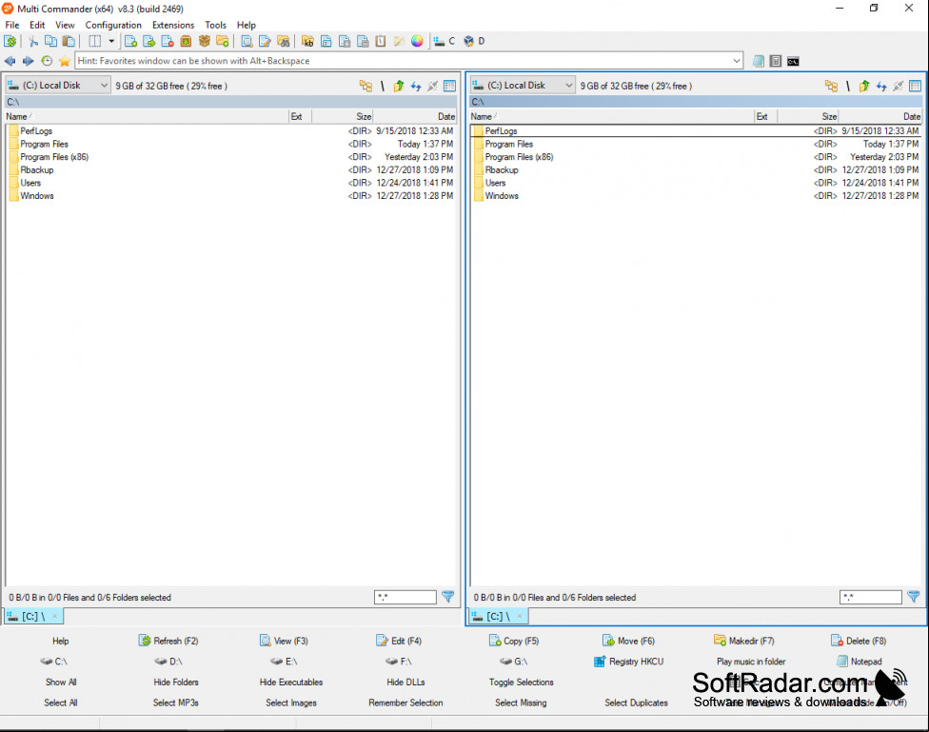Open the pack archive box icon

coord(186,41)
